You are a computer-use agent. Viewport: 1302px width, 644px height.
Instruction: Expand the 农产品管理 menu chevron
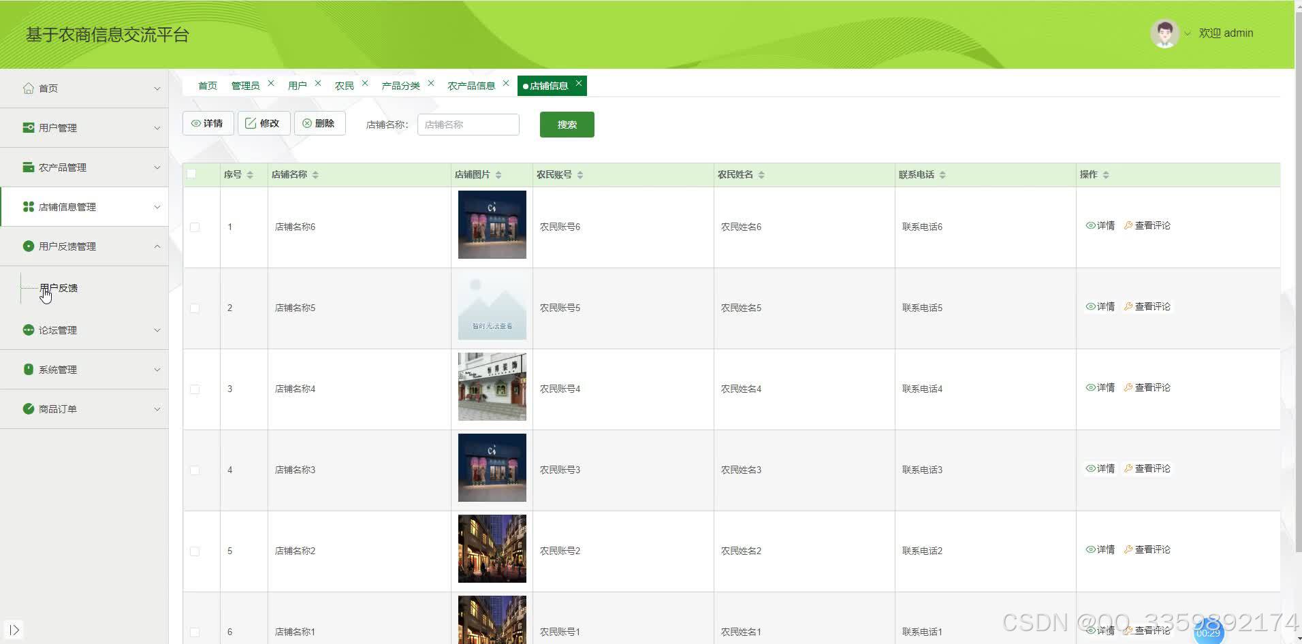pyautogui.click(x=157, y=167)
